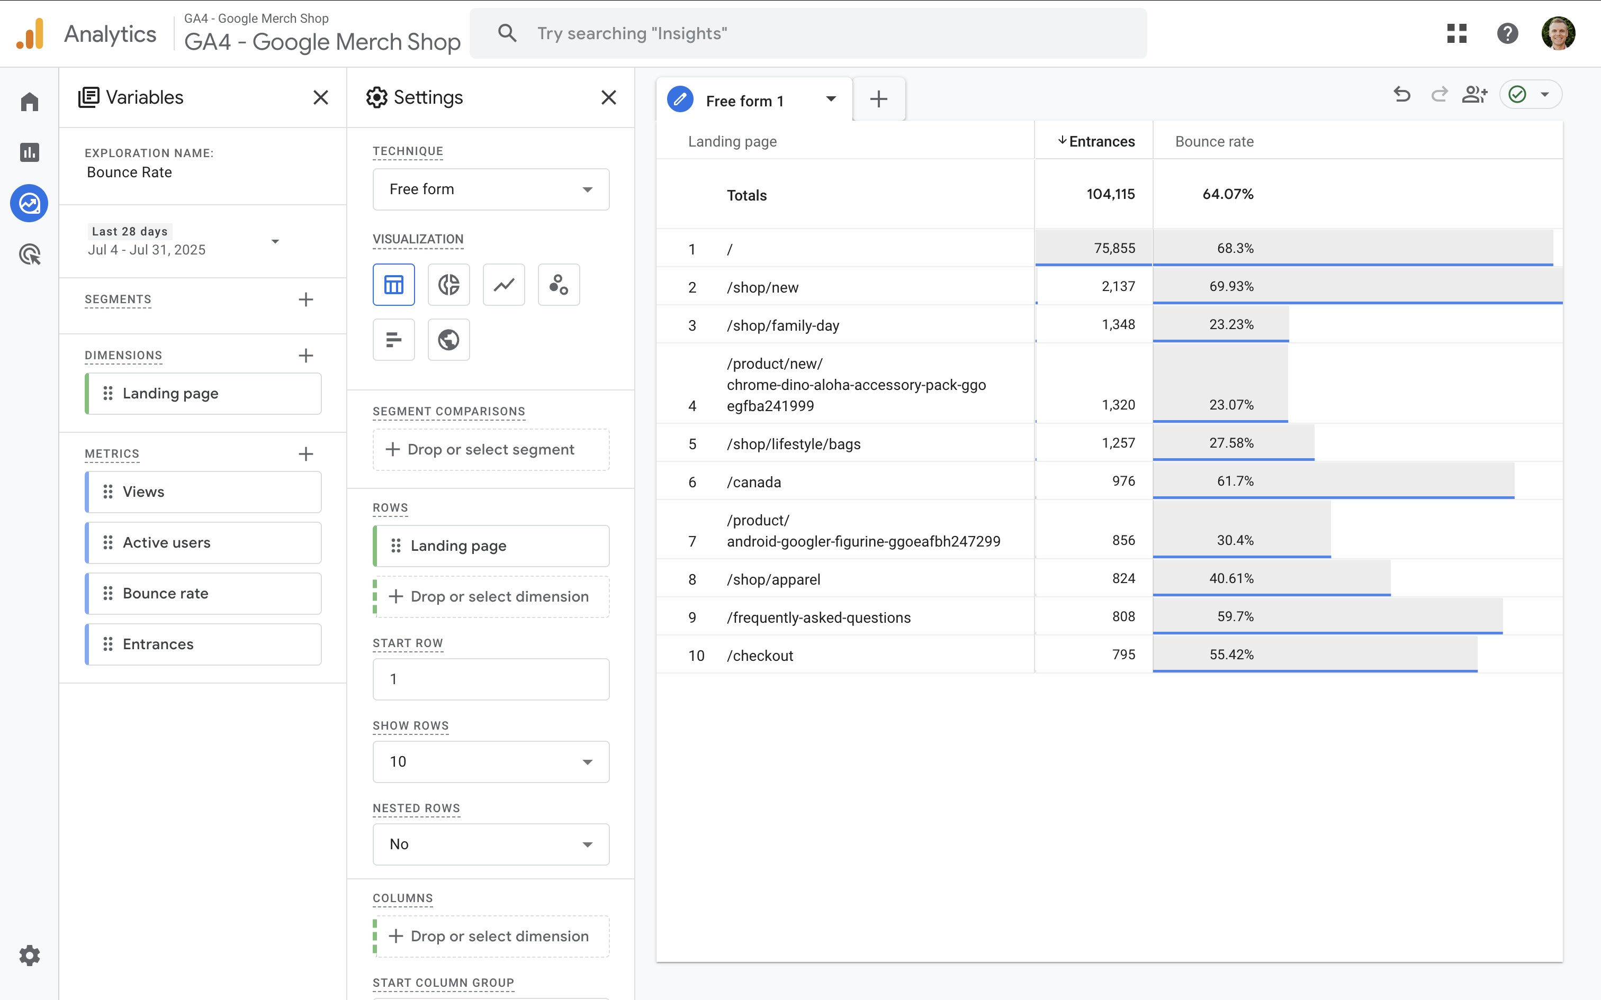Click the Views metric chip

[203, 492]
